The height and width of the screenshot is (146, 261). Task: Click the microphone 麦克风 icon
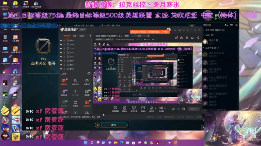tap(152, 108)
